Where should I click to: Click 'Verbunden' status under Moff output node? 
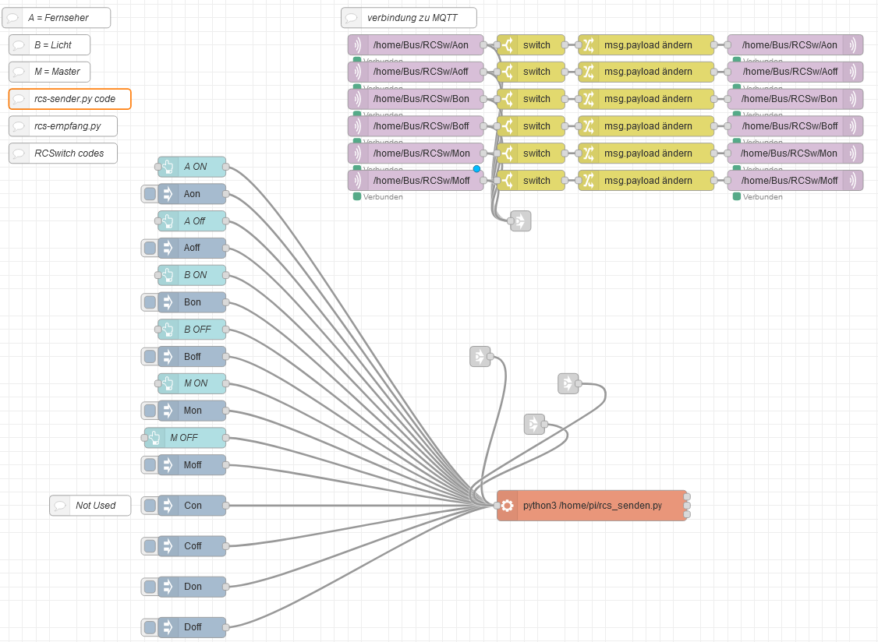tap(763, 197)
